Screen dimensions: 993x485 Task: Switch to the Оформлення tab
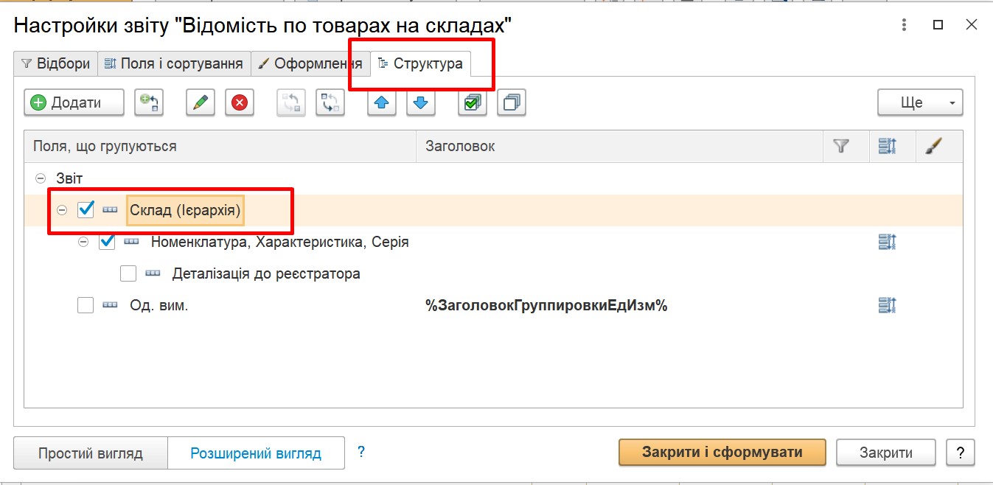(310, 63)
